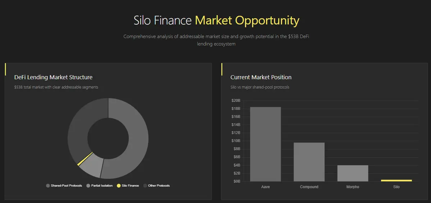Image resolution: width=431 pixels, height=203 pixels.
Task: Click the Current Market Position heading
Action: [x=261, y=77]
